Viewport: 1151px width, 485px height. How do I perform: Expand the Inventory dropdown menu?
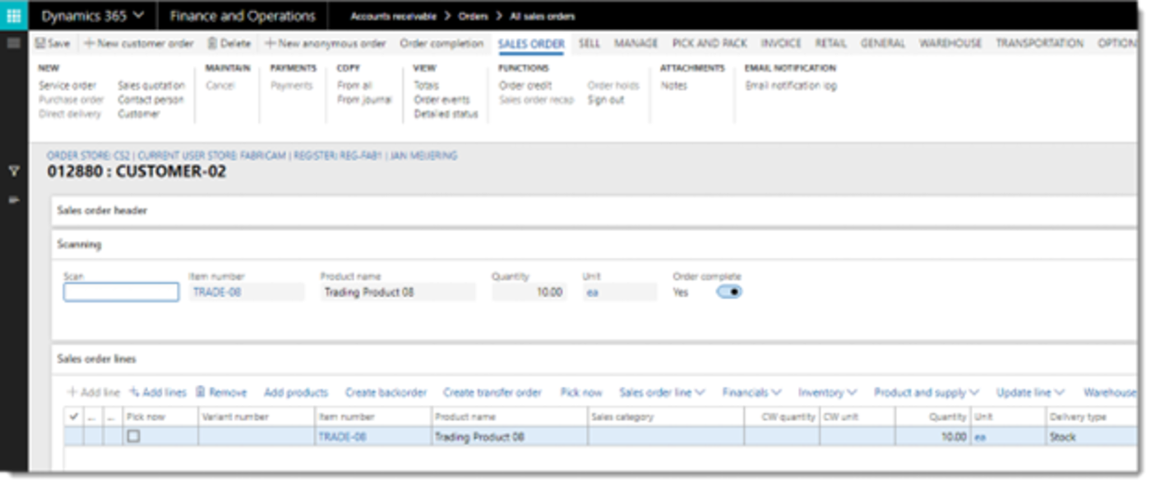[827, 393]
